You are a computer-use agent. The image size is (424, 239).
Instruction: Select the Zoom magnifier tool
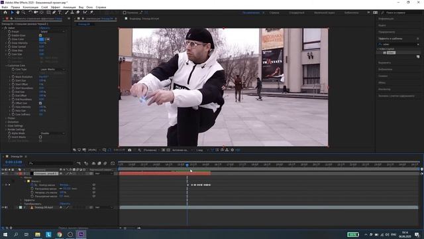point(24,13)
